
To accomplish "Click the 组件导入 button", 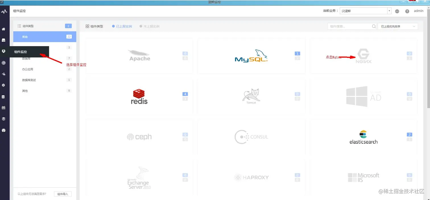I will (63, 194).
